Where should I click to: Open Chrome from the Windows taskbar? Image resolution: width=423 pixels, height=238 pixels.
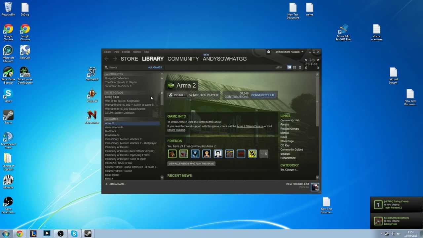[19, 234]
